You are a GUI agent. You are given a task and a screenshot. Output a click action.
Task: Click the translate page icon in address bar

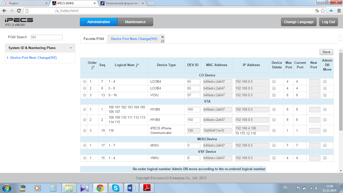point(317,11)
